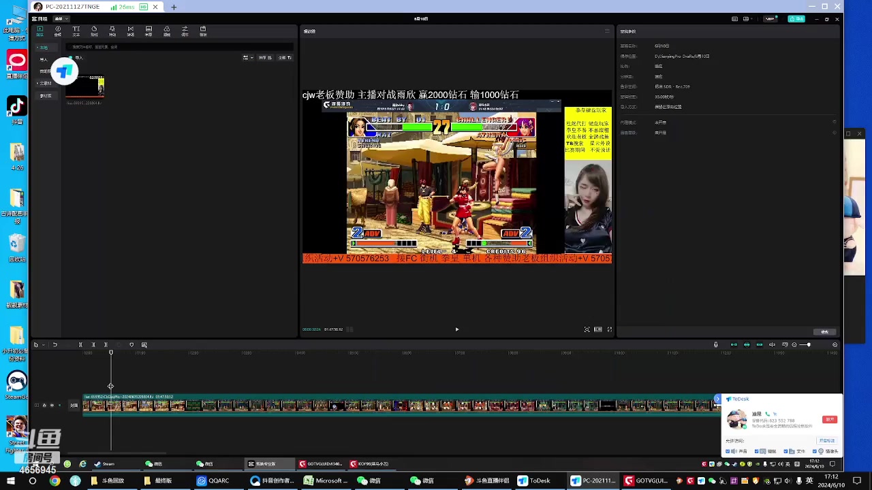This screenshot has width=872, height=490.
Task: Click the media search field
Action: (x=181, y=47)
